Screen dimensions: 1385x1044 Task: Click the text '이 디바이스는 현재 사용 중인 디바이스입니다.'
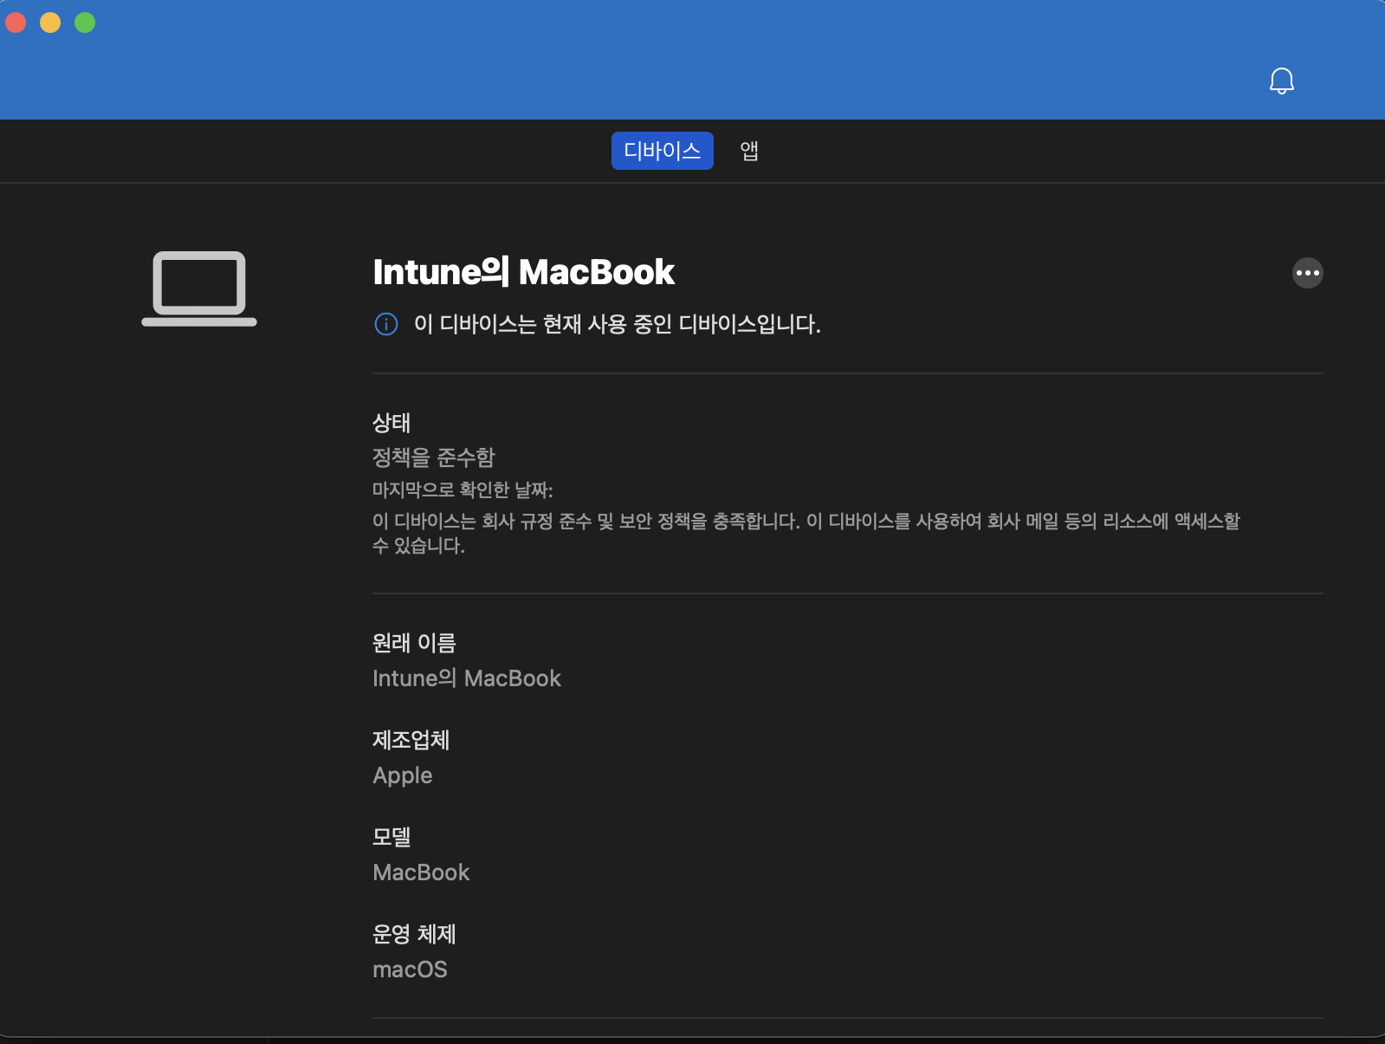(x=617, y=324)
